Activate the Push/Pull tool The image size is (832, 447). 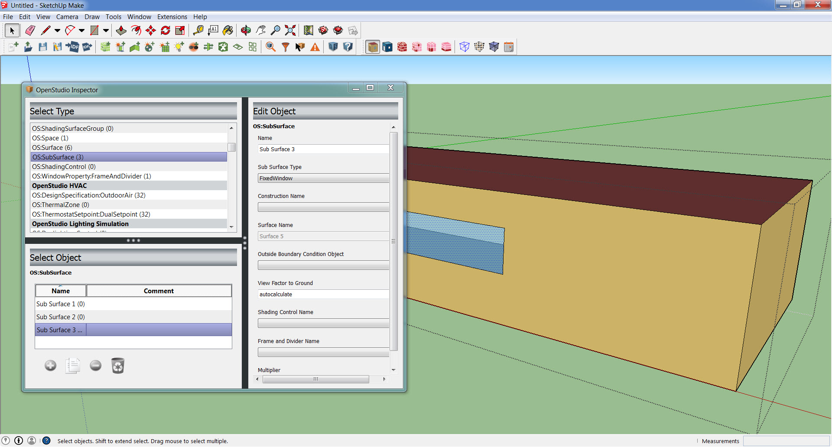tap(121, 30)
